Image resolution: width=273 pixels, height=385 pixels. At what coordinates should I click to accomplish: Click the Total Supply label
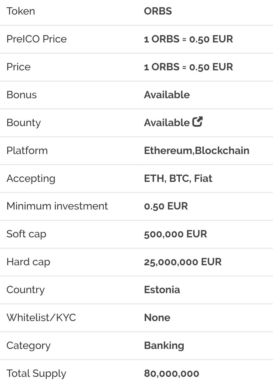point(36,373)
